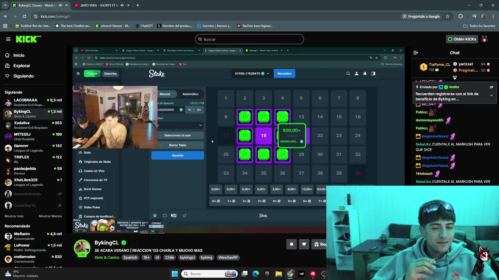Open LACOBRAAA channel from following list
Viewport: 499px width, 280px height.
33,102
